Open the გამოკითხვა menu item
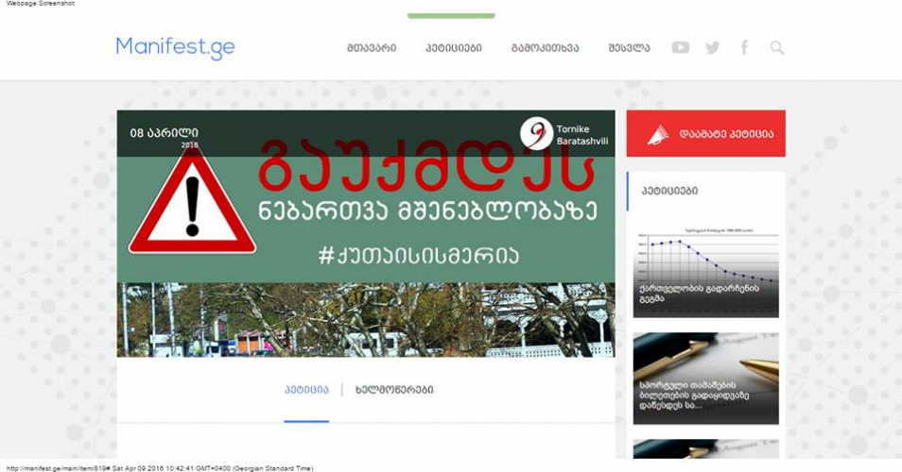 tap(546, 48)
